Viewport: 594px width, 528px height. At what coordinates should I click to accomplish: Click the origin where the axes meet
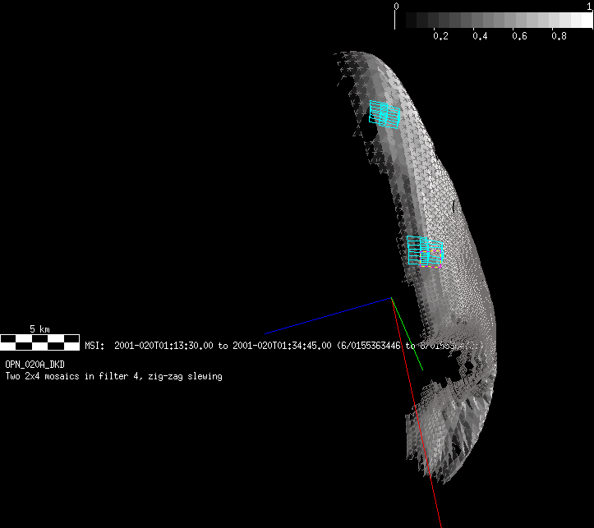coord(392,298)
